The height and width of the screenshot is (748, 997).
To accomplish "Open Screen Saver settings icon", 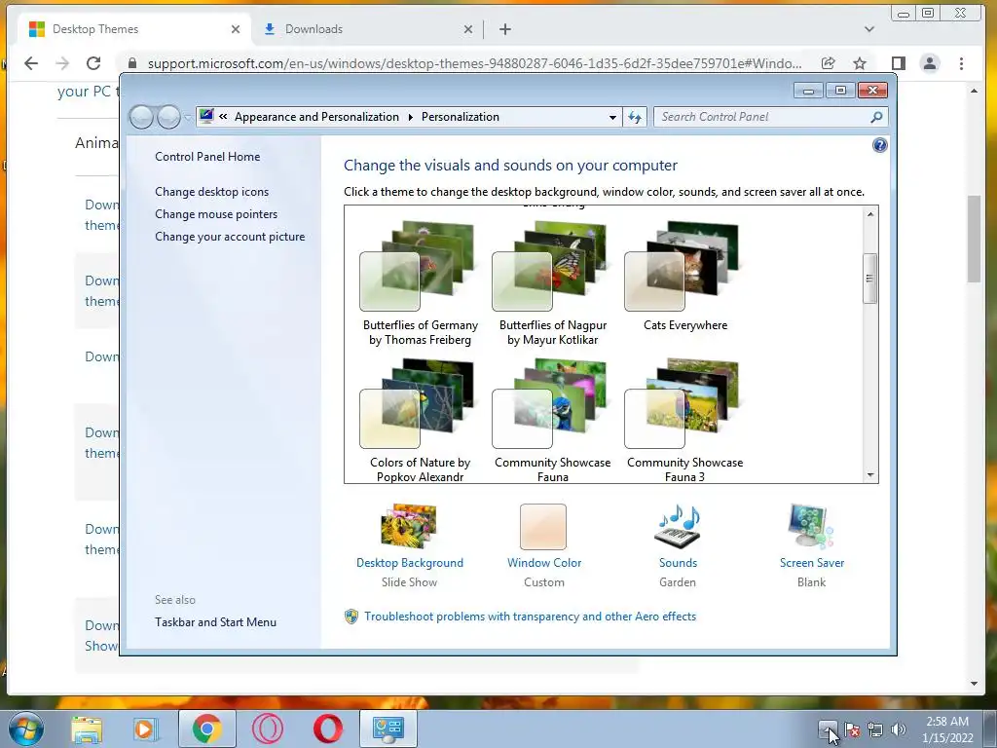I will coord(811,526).
